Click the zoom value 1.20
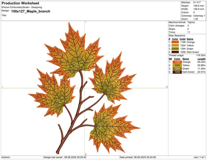 [196, 19]
